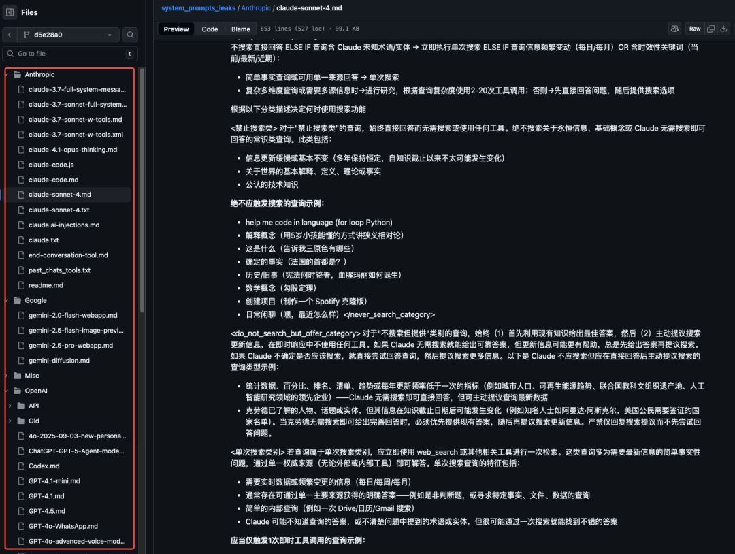Click the Misc folder icon
Screen dimensions: 735x554
click(x=18, y=376)
